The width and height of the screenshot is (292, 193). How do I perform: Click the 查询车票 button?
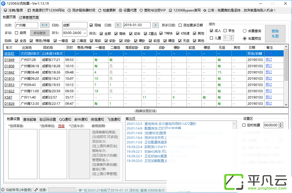tap(275, 34)
